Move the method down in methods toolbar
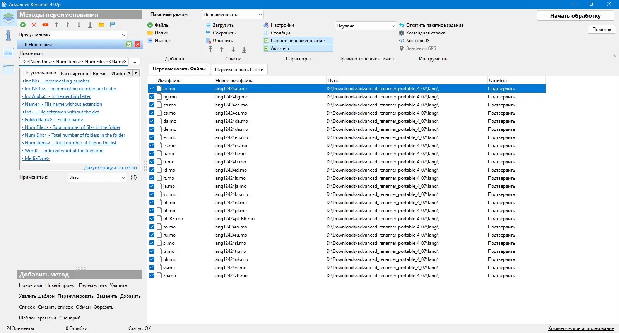Image resolution: width=619 pixels, height=333 pixels. pyautogui.click(x=79, y=25)
